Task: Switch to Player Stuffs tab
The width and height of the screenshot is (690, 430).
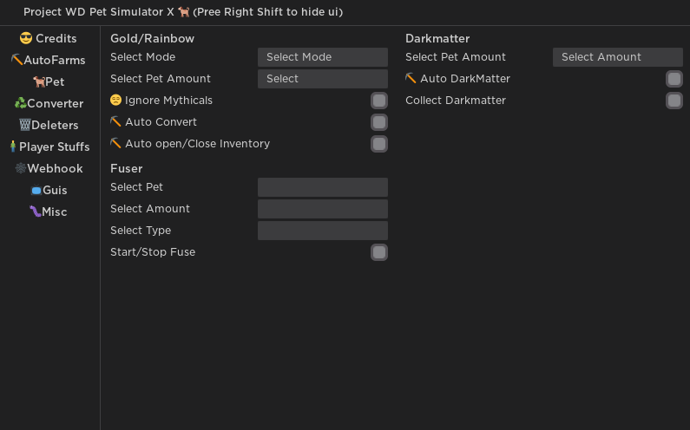Action: [x=49, y=147]
